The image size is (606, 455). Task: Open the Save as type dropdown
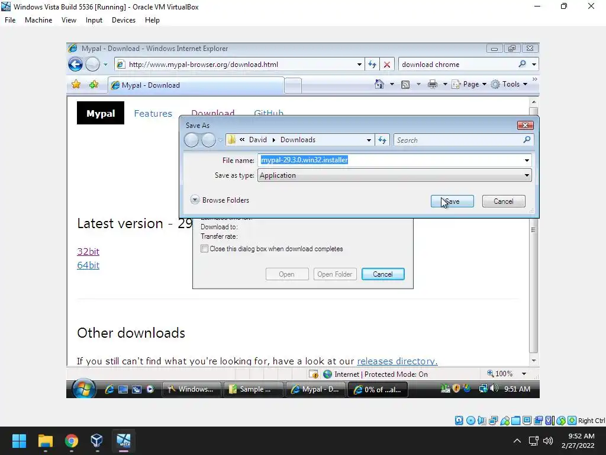[395, 175]
